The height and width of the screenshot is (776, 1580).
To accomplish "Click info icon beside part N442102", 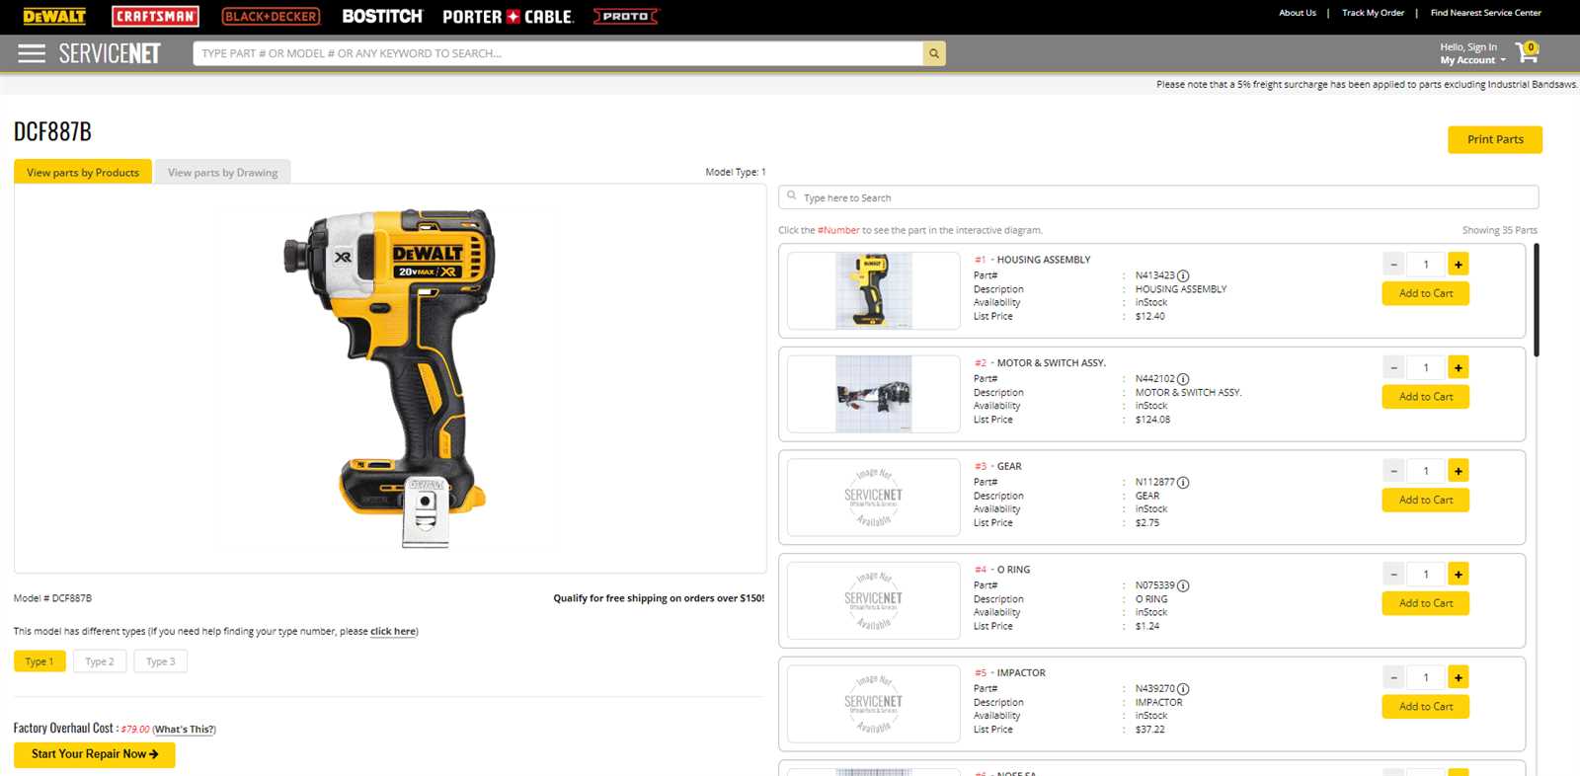I will [1183, 379].
